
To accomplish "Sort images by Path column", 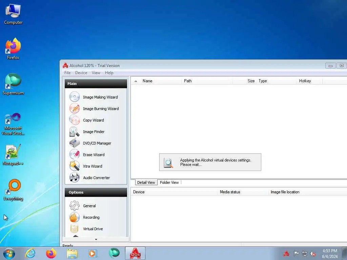I will coord(207,81).
